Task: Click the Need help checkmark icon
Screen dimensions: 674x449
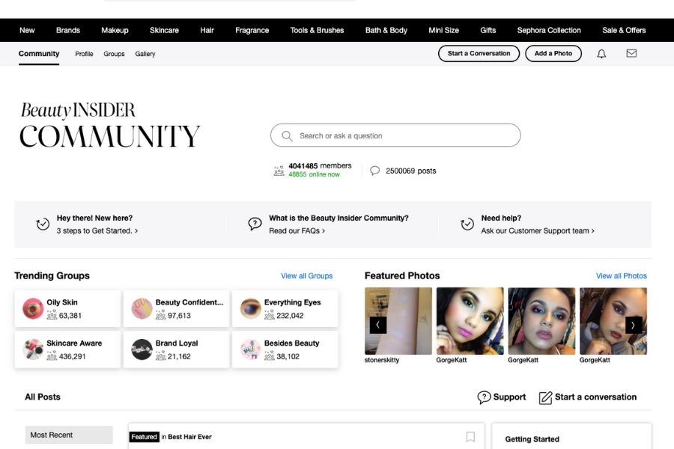Action: pos(467,224)
